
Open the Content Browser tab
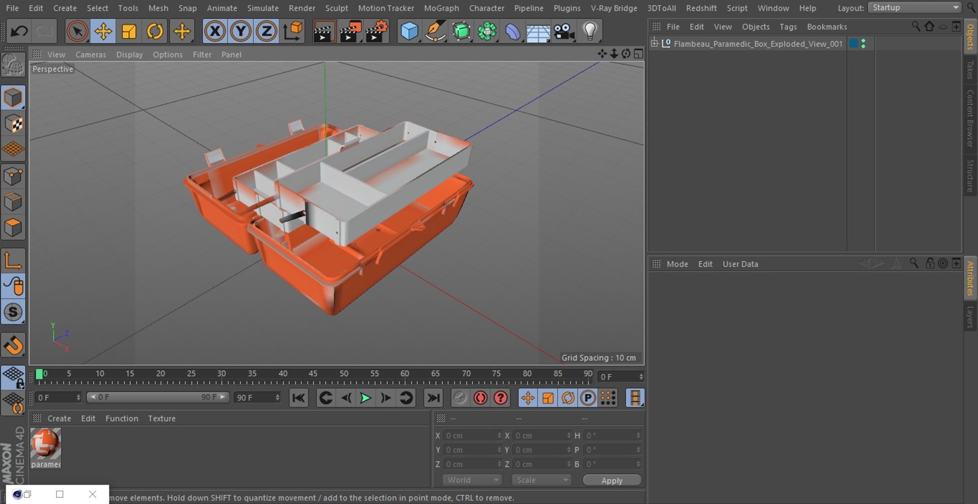(970, 118)
